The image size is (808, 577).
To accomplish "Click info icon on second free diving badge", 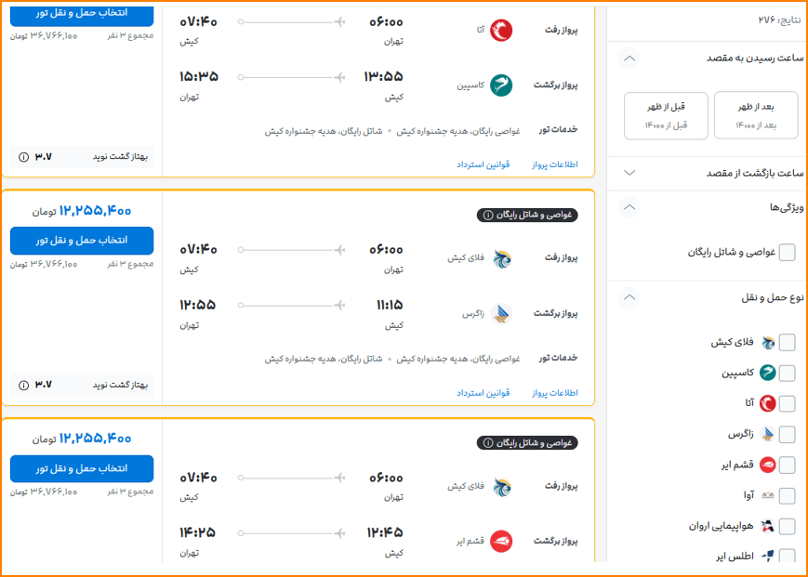I will (487, 216).
